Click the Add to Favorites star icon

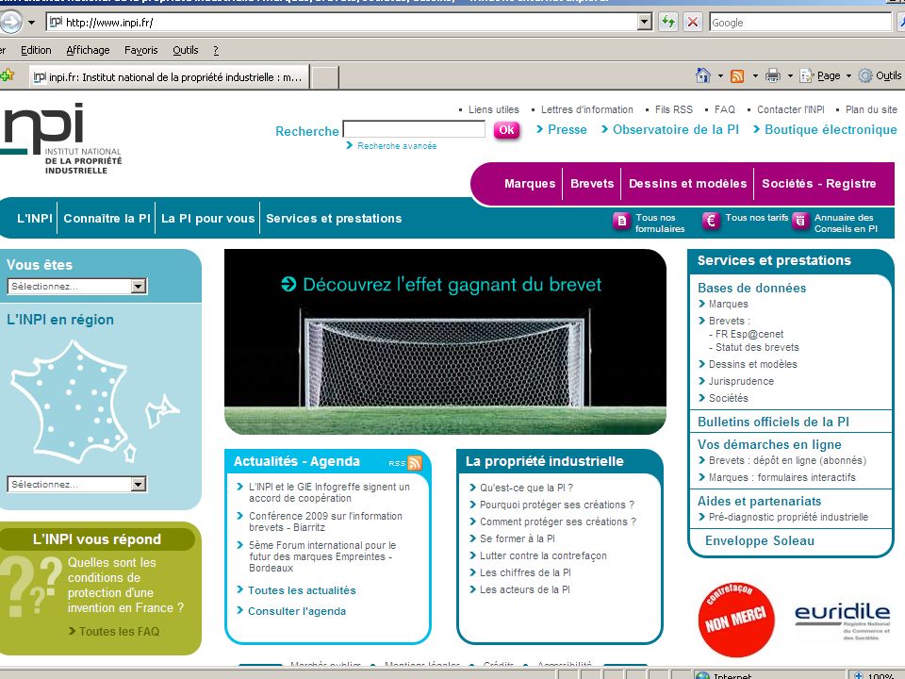coord(8,75)
